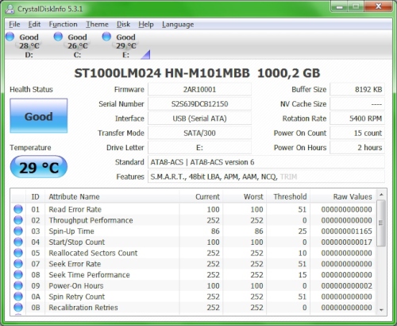
Task: Open the File menu
Action: 14,25
